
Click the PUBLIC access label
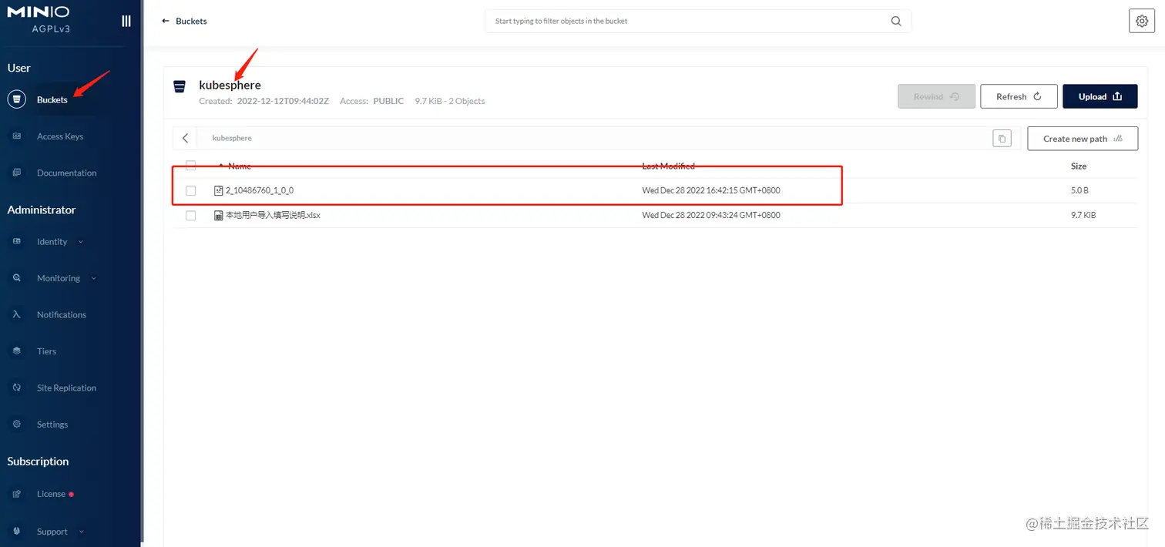(x=388, y=101)
